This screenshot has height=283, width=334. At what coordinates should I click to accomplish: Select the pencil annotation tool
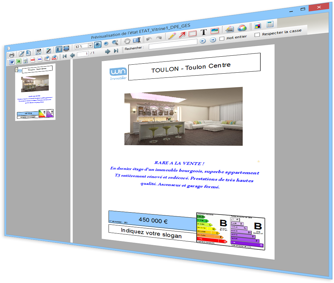pyautogui.click(x=172, y=36)
